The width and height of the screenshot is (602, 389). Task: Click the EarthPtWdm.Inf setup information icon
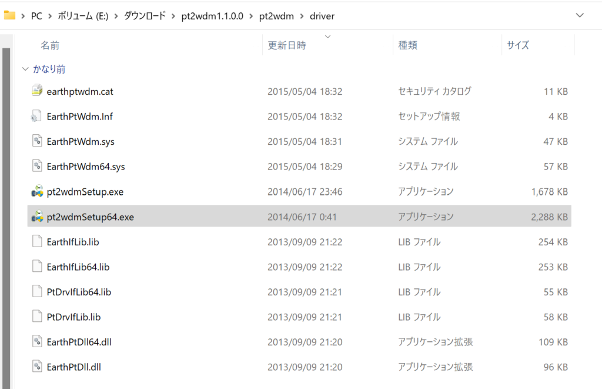(x=36, y=117)
